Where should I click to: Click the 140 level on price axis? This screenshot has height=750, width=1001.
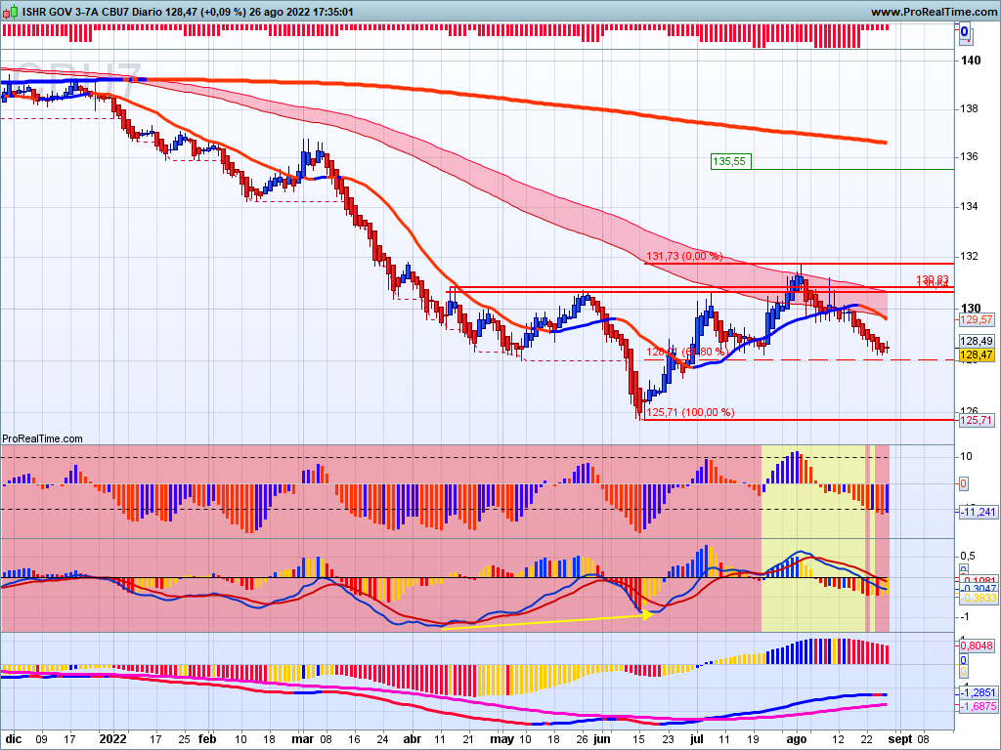click(x=971, y=61)
